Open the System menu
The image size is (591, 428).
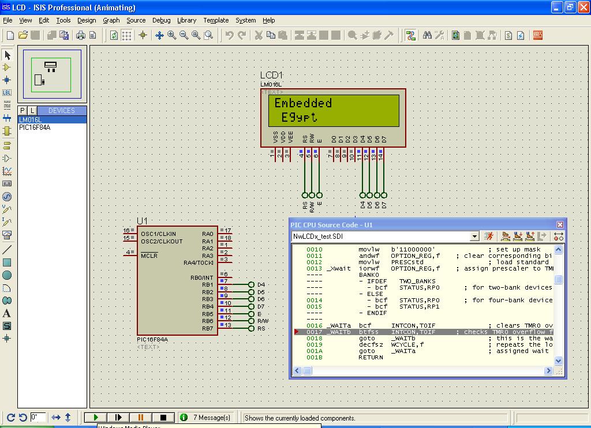(246, 20)
